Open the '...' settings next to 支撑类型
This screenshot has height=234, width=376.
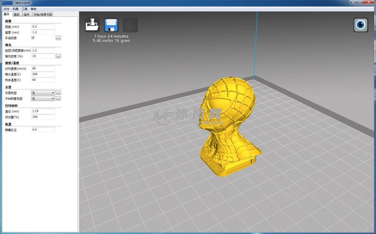coord(58,93)
